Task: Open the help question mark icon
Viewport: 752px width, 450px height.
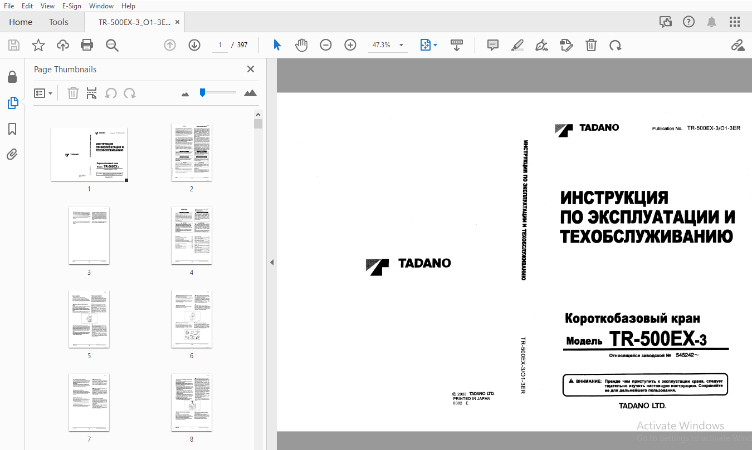Action: click(x=688, y=22)
